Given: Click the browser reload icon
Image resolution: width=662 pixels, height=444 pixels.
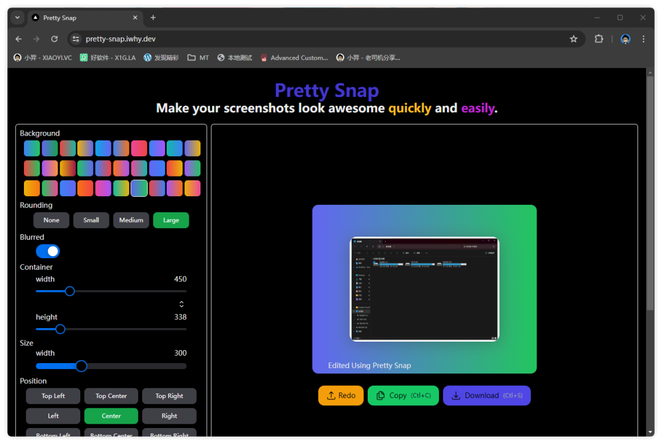Looking at the screenshot, I should (54, 39).
